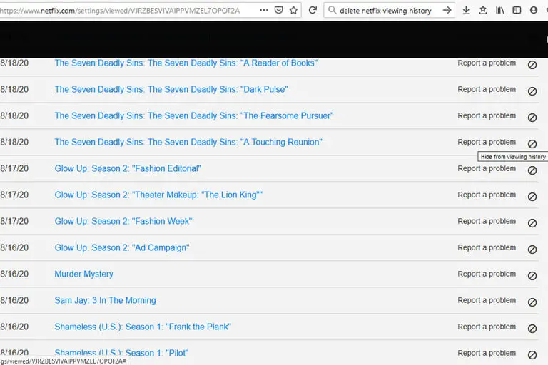Report a problem with "Dark Pulse"

click(x=487, y=89)
